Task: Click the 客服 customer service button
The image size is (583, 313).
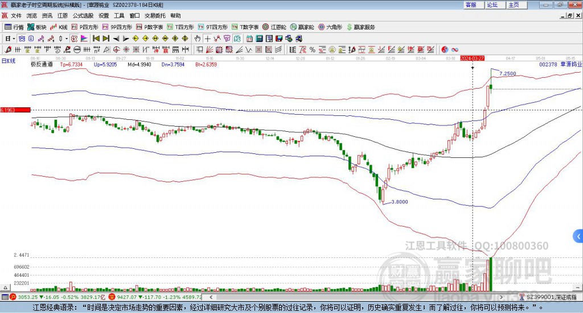Action: click(x=473, y=5)
